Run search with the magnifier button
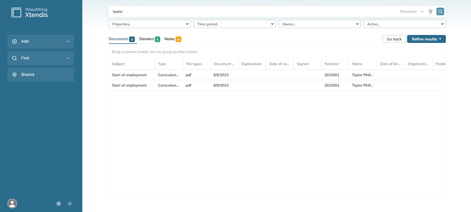This screenshot has width=471, height=212. point(440,12)
